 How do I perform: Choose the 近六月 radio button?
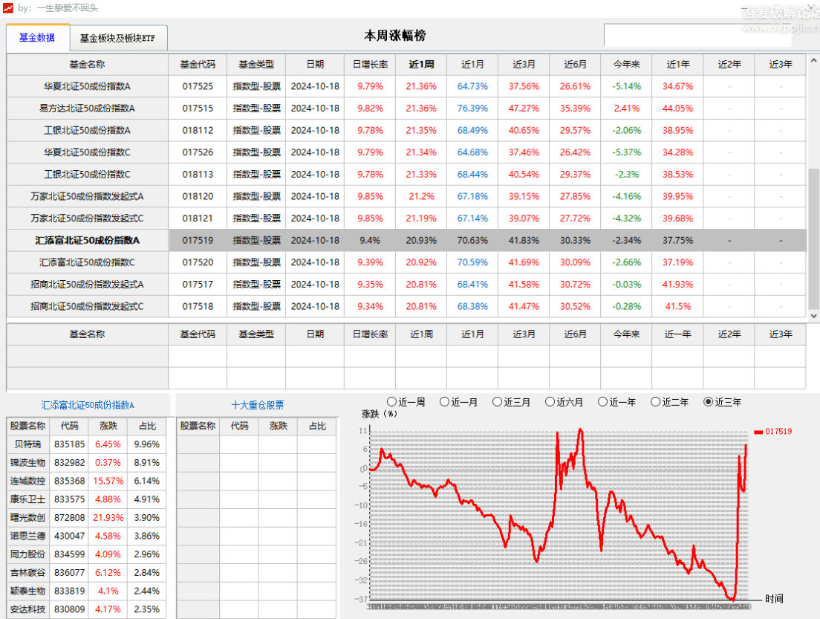(550, 402)
